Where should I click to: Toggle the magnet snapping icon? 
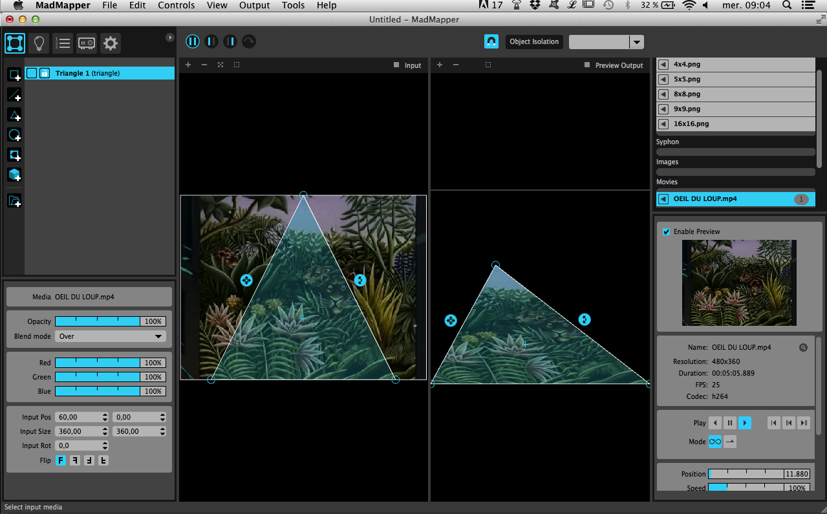pyautogui.click(x=491, y=41)
